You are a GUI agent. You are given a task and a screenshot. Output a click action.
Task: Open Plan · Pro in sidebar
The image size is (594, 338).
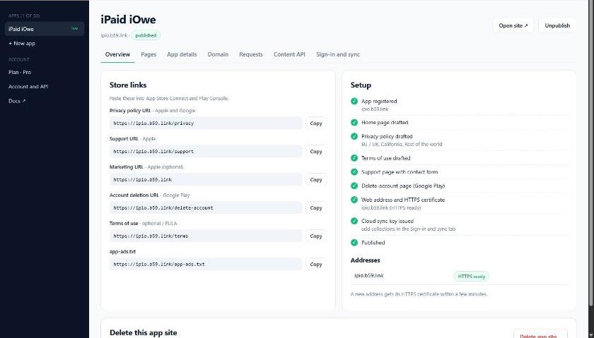(45, 72)
